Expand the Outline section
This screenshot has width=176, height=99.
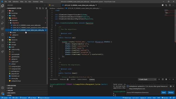tap(10, 88)
